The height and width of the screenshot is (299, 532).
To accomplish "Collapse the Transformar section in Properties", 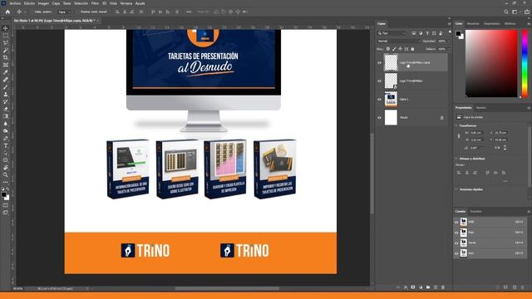I will [456, 125].
